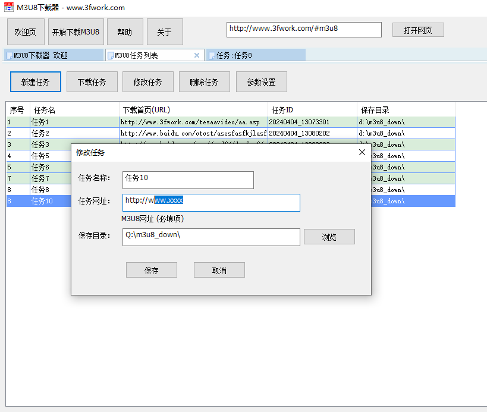487x412 pixels.
Task: Click 取消 to cancel editing
Action: [x=219, y=271]
